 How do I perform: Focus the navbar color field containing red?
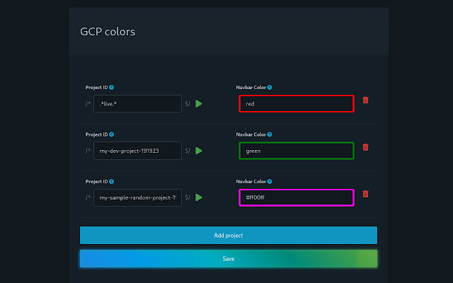[297, 104]
